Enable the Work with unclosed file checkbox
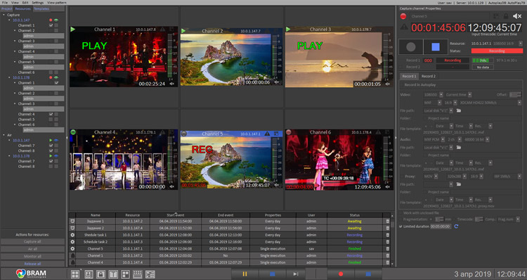This screenshot has height=280, width=527. (401, 212)
